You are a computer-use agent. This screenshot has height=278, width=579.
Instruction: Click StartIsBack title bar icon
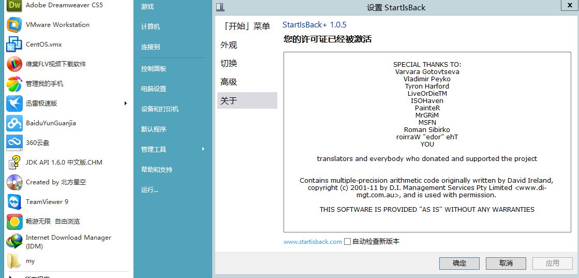[220, 7]
